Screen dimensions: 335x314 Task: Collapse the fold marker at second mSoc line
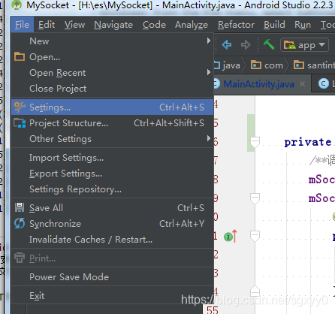[255, 198]
